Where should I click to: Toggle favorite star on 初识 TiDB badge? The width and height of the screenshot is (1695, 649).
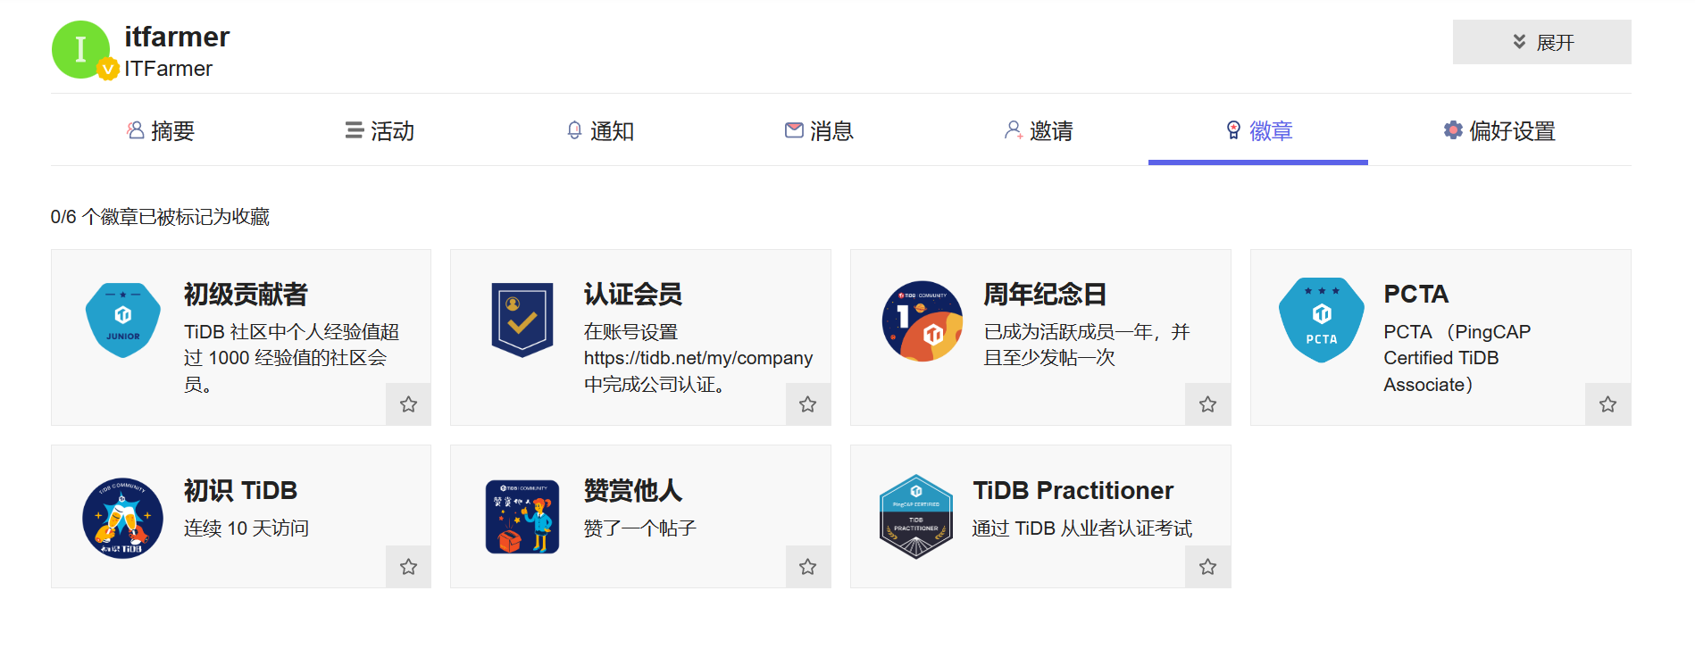pos(408,567)
